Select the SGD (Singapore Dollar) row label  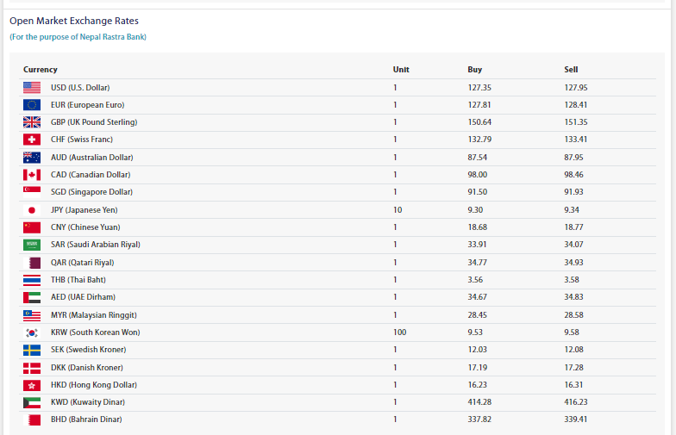[x=91, y=192]
